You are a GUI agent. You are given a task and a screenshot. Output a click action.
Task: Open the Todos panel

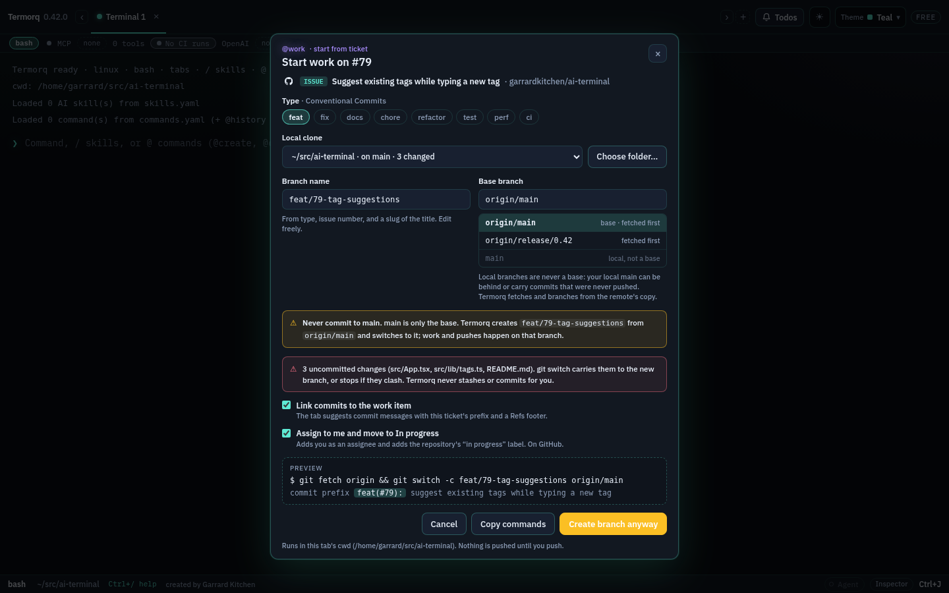(x=780, y=17)
